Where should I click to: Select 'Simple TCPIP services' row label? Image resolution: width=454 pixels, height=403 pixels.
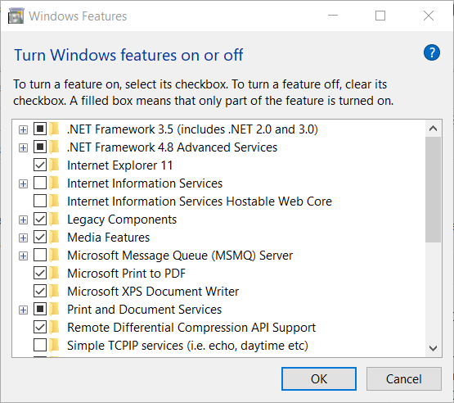[187, 346]
